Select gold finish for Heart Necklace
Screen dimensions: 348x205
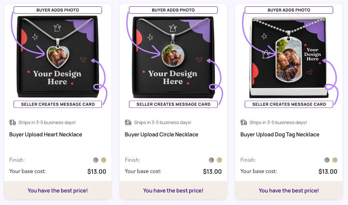(104, 160)
